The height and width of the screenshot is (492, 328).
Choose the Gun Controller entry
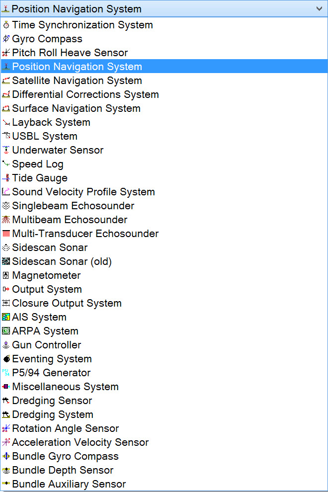click(x=47, y=345)
